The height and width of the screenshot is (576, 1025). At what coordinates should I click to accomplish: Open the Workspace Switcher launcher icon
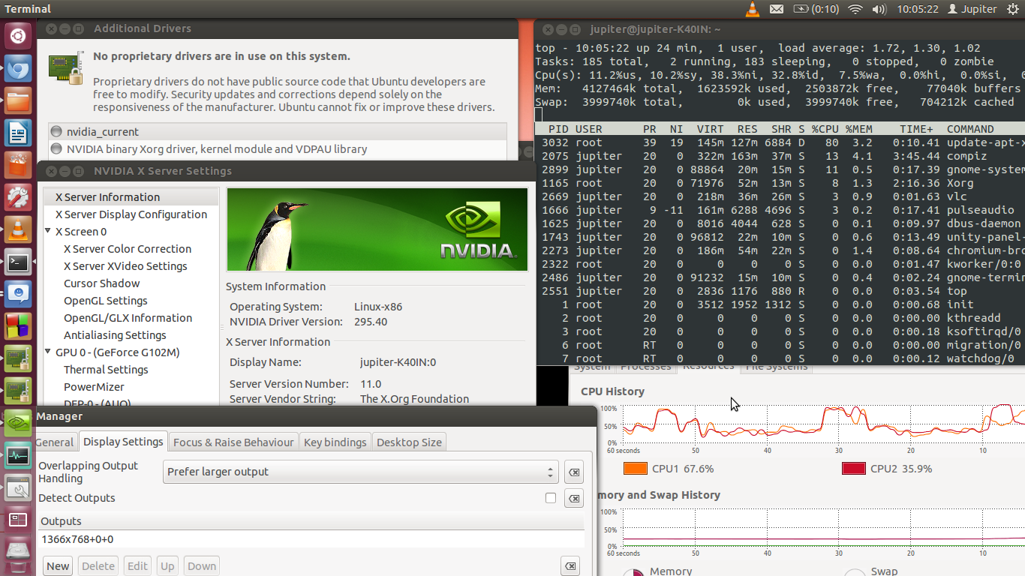(x=18, y=520)
